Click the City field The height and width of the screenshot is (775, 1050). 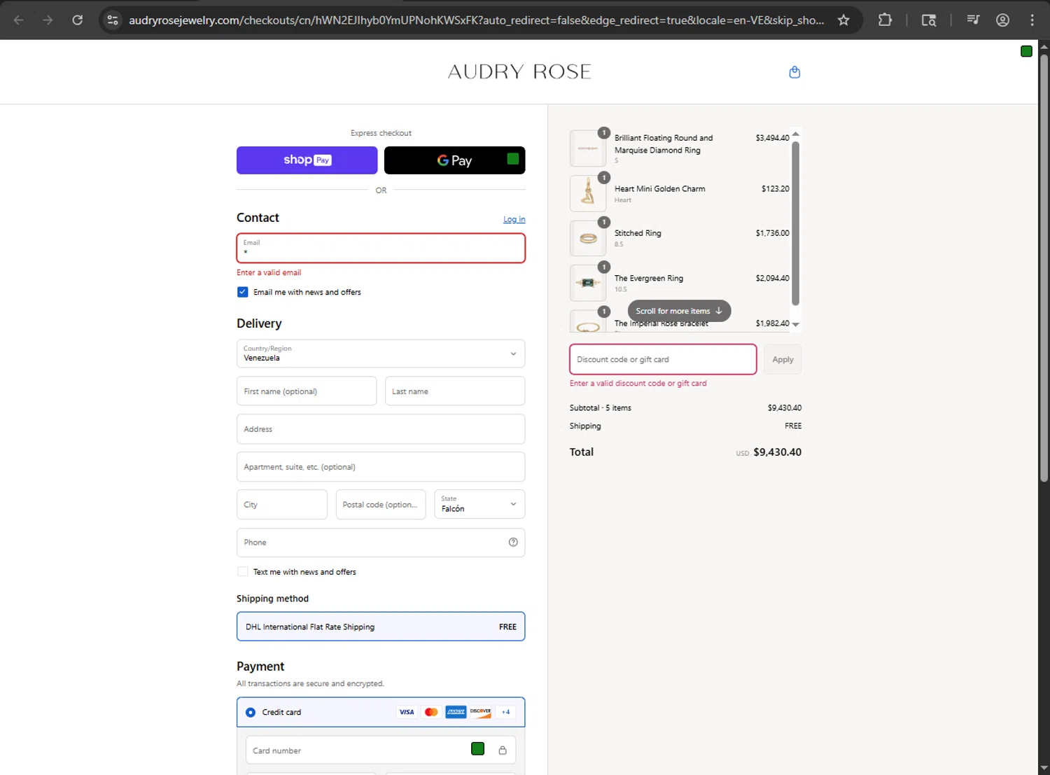coord(282,504)
